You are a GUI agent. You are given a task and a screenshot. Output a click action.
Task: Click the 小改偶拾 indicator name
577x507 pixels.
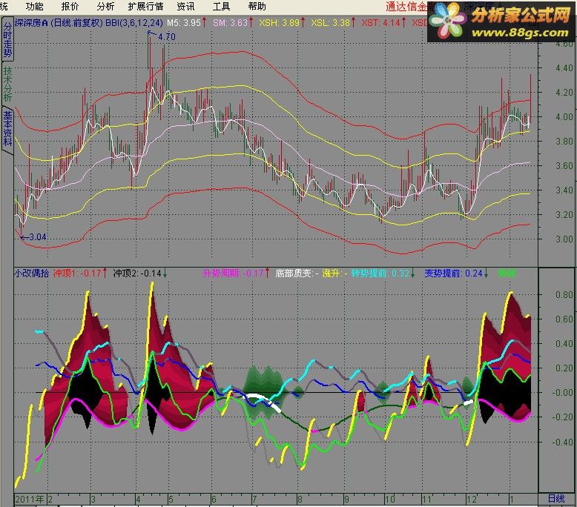[x=32, y=274]
